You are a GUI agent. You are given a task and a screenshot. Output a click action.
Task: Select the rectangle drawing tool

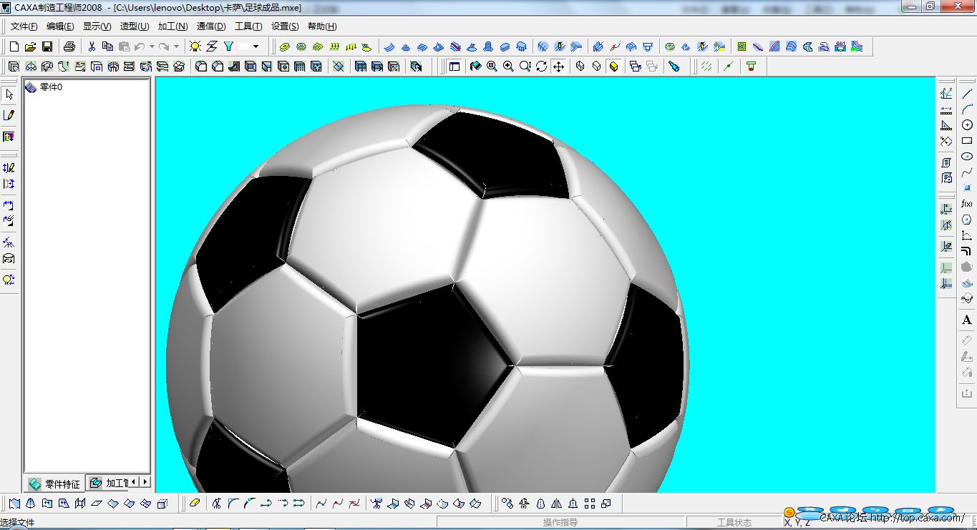click(967, 140)
